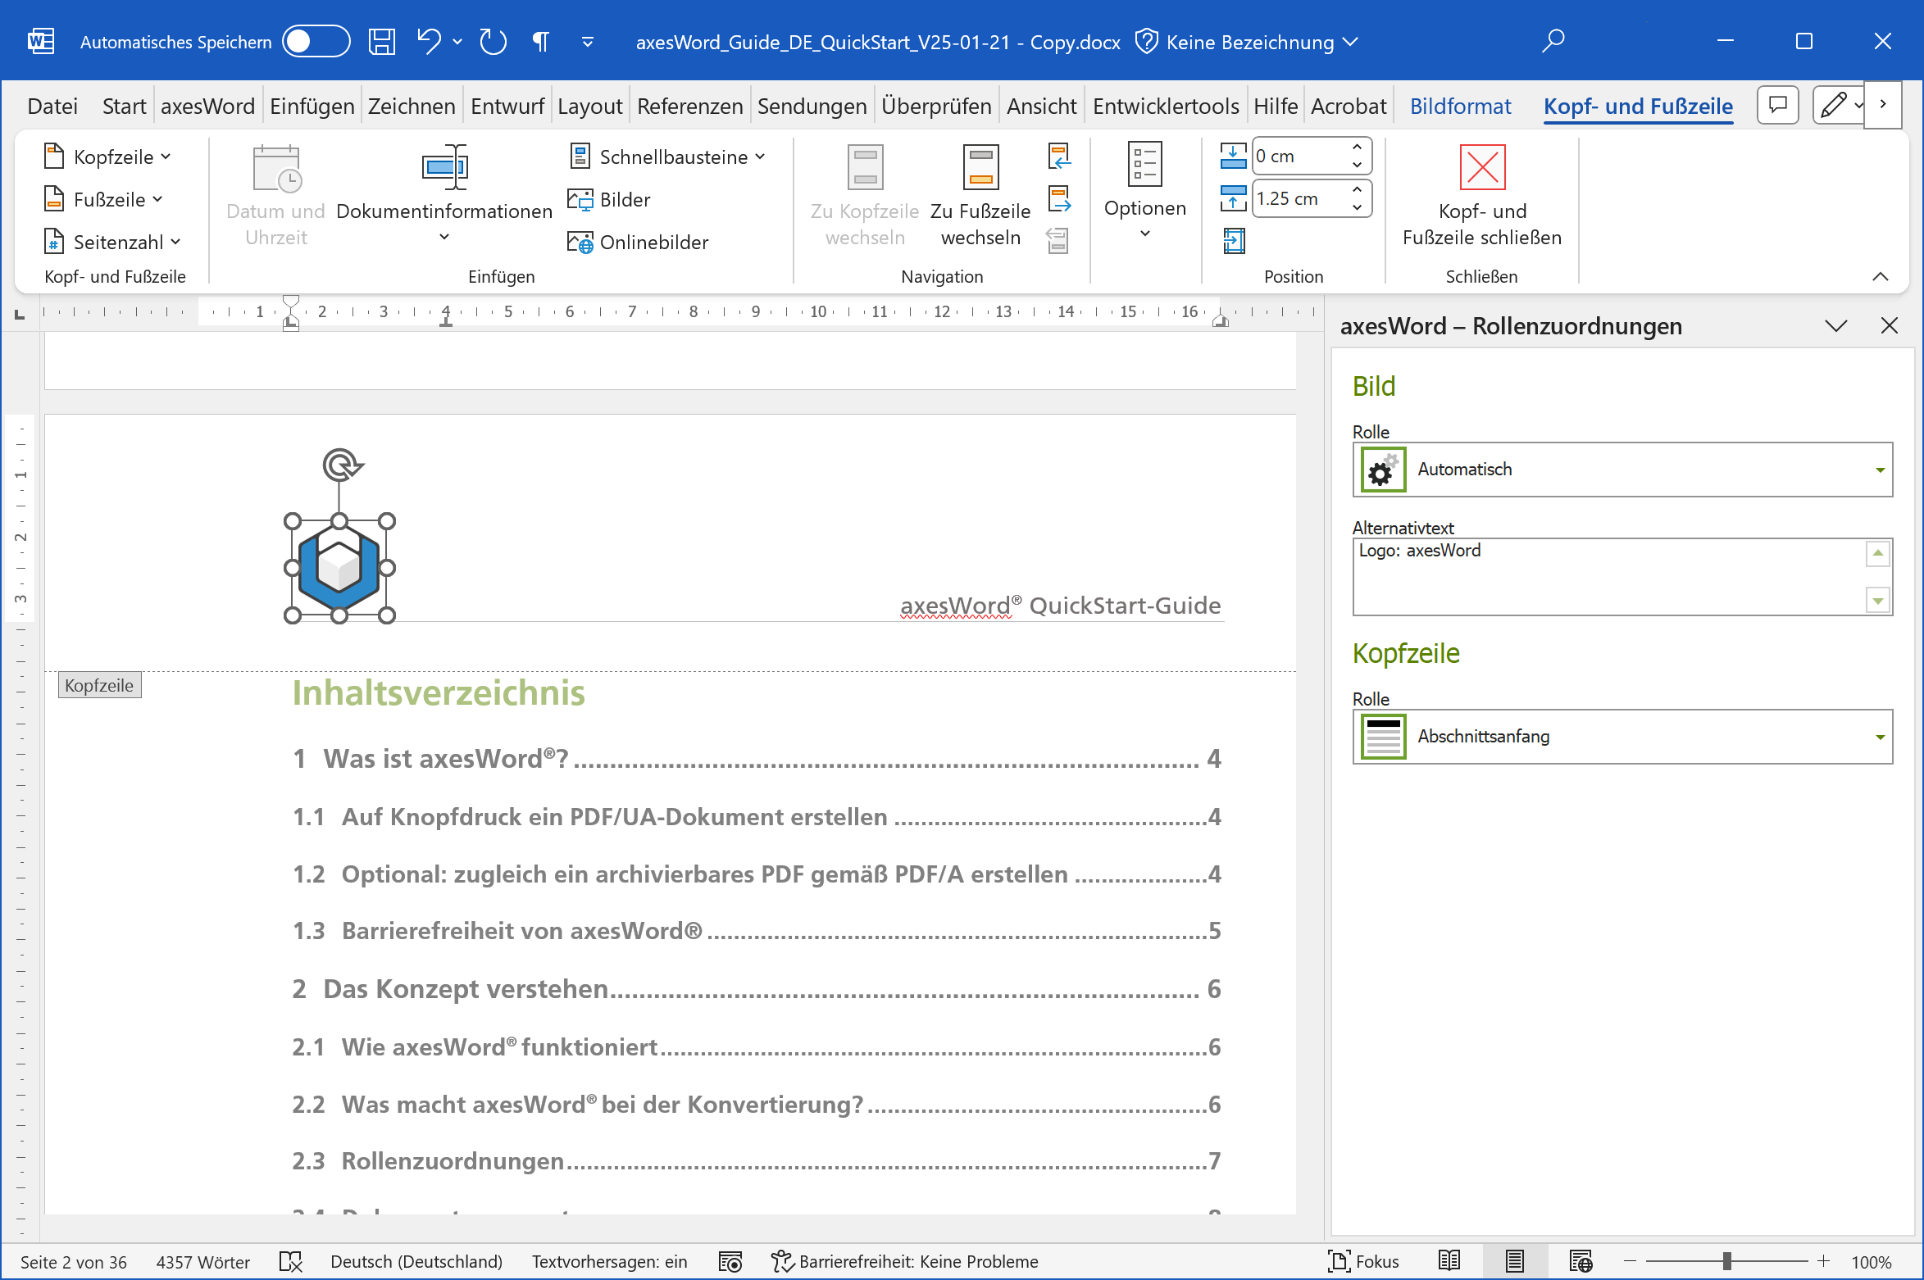Click the rotation handle above the logo

340,465
